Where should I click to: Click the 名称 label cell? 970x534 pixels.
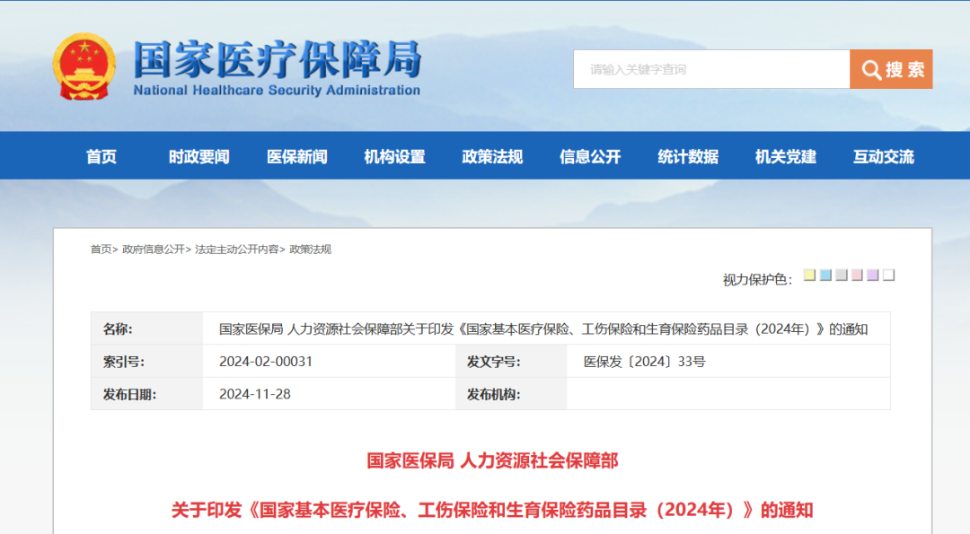(x=146, y=328)
